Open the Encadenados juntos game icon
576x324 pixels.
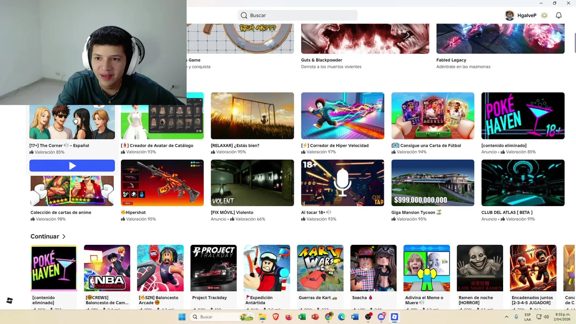pyautogui.click(x=533, y=268)
